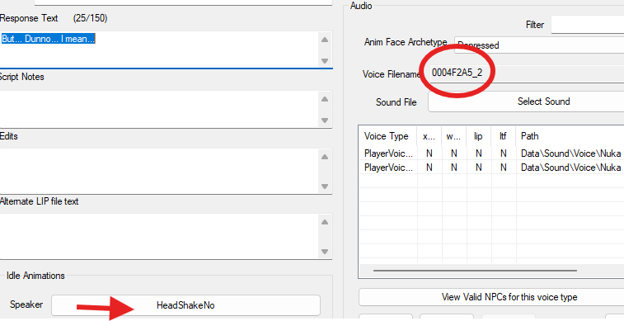Click the Script Notes scroll down arrow
The height and width of the screenshot is (321, 624).
pos(325,120)
